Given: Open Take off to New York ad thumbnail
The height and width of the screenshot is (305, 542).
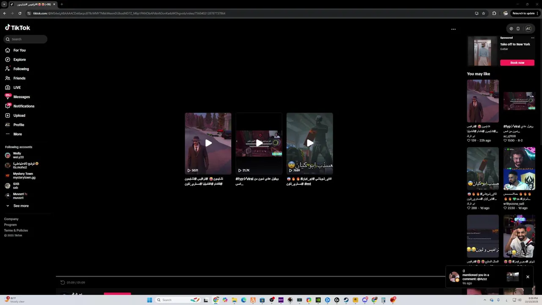Looking at the screenshot, I should pos(483,51).
